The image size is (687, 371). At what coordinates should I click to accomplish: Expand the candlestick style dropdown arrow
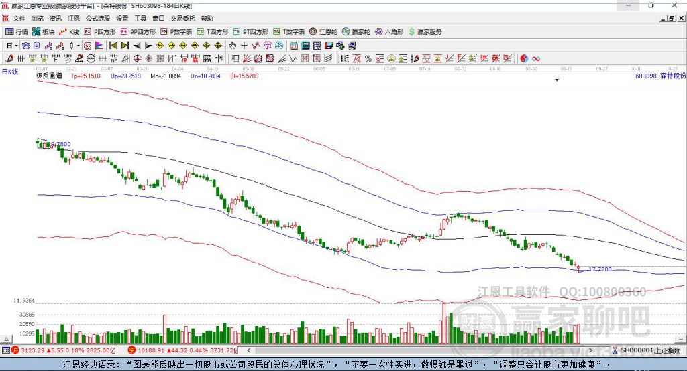click(x=78, y=46)
